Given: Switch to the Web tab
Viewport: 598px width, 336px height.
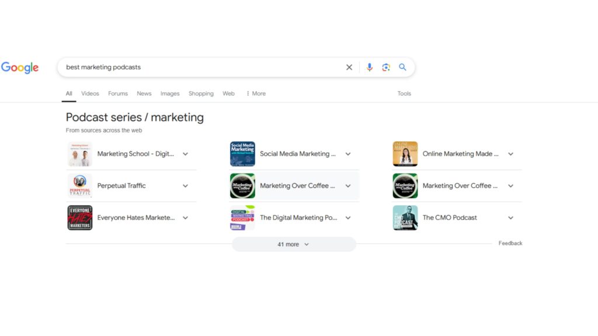Looking at the screenshot, I should point(228,93).
